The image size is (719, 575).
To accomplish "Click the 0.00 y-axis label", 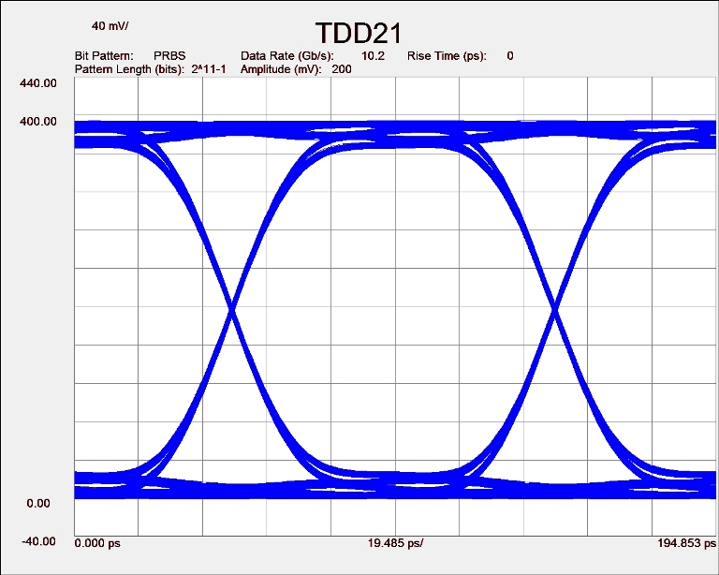I will 38,504.
